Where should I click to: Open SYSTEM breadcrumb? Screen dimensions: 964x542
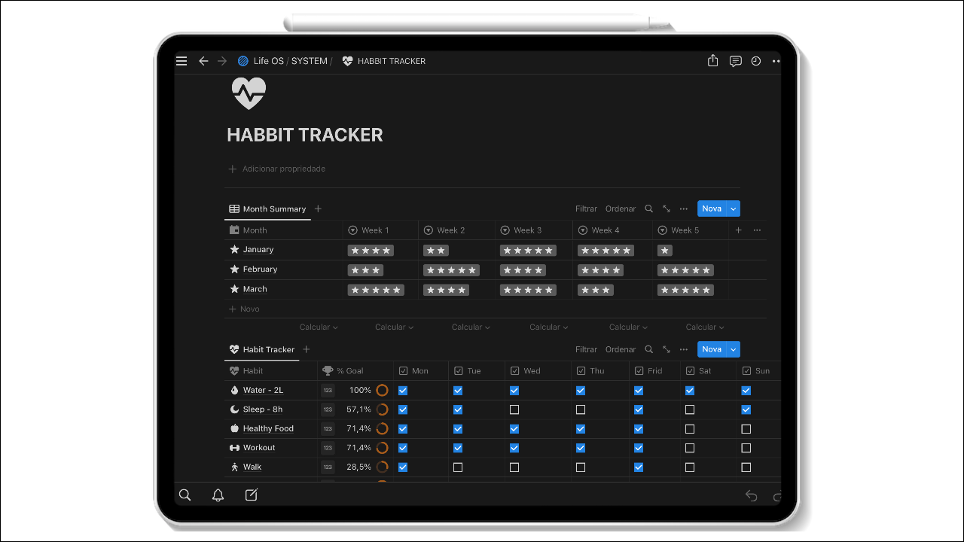(x=310, y=61)
